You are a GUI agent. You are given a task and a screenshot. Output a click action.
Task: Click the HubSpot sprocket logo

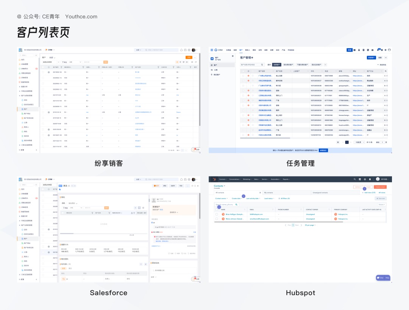tap(214, 179)
